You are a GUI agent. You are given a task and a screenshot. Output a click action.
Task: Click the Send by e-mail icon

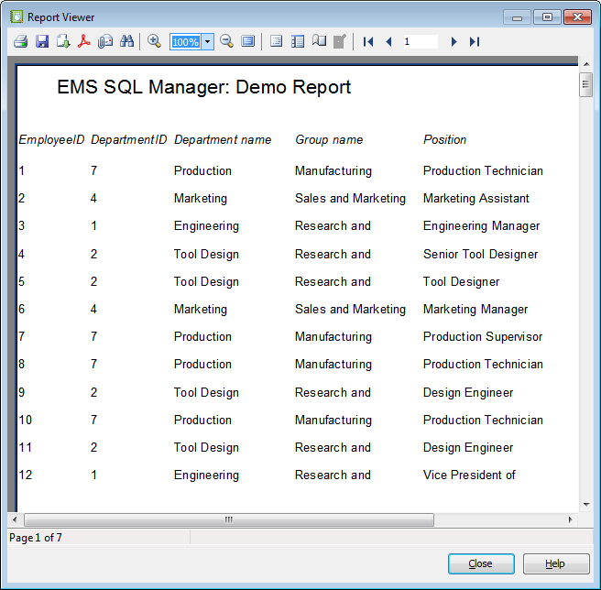click(105, 41)
